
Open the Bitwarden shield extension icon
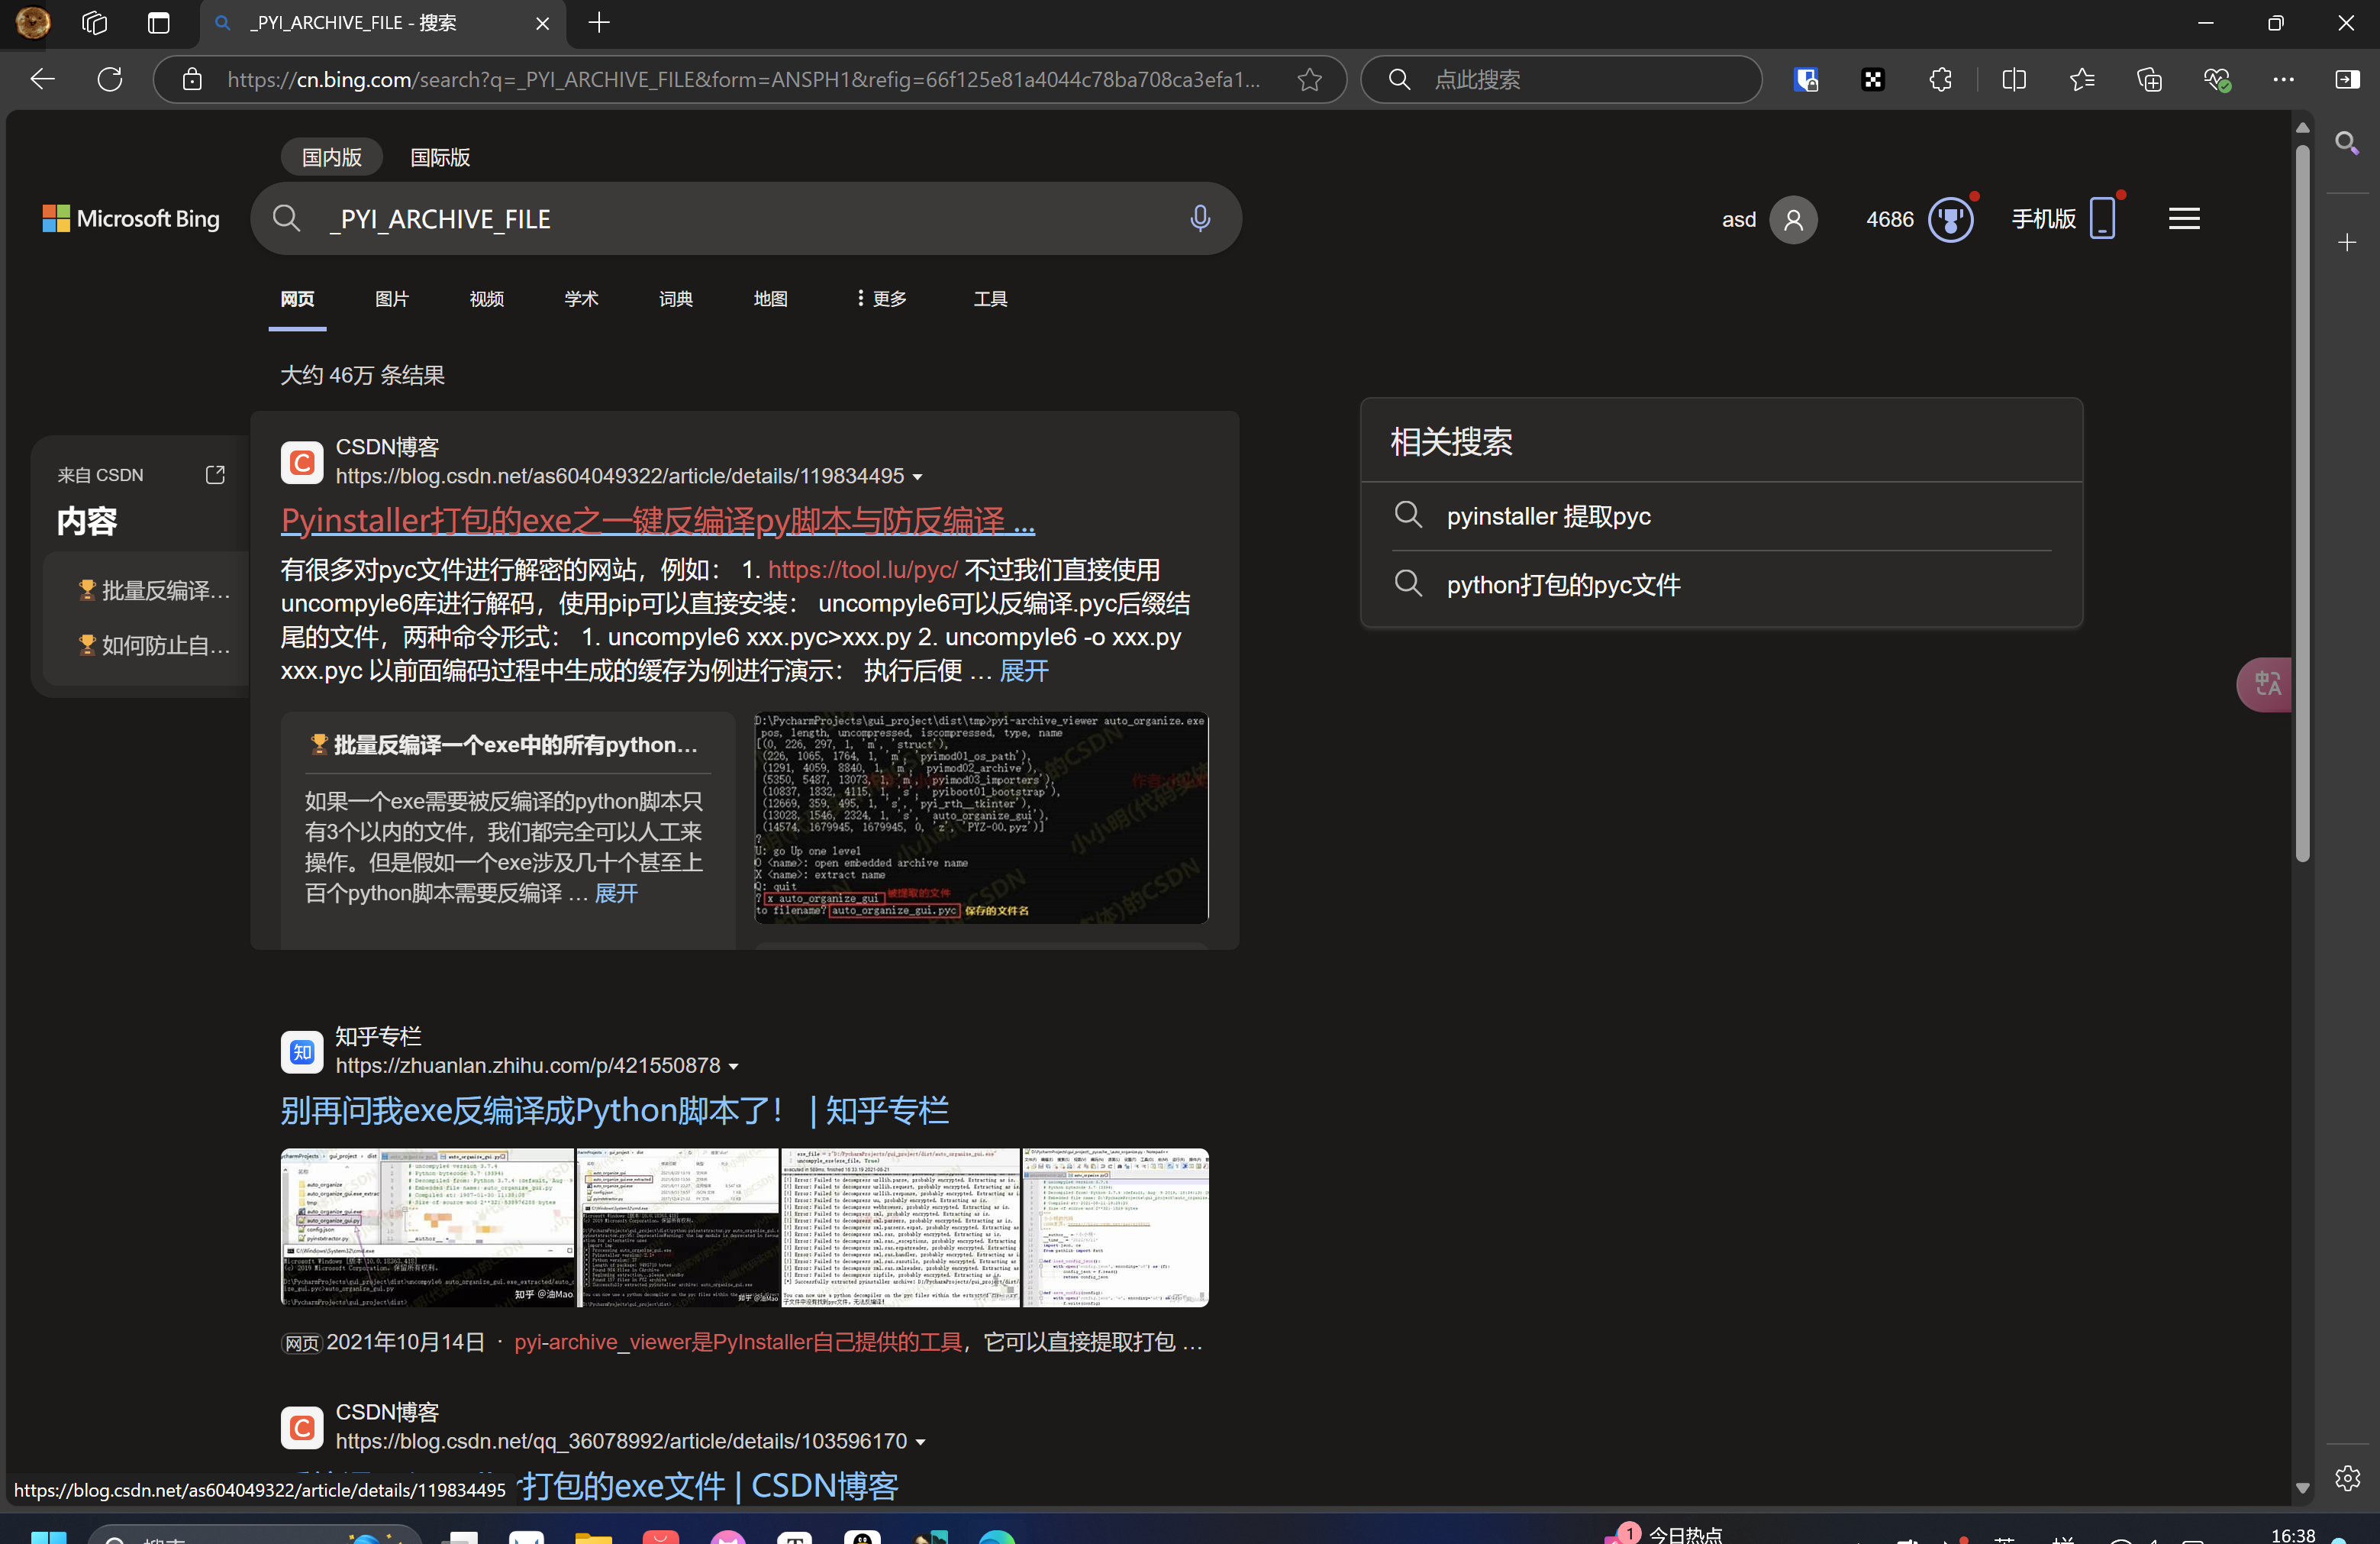(x=1806, y=80)
